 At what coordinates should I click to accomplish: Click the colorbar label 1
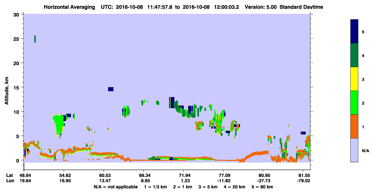(x=363, y=127)
